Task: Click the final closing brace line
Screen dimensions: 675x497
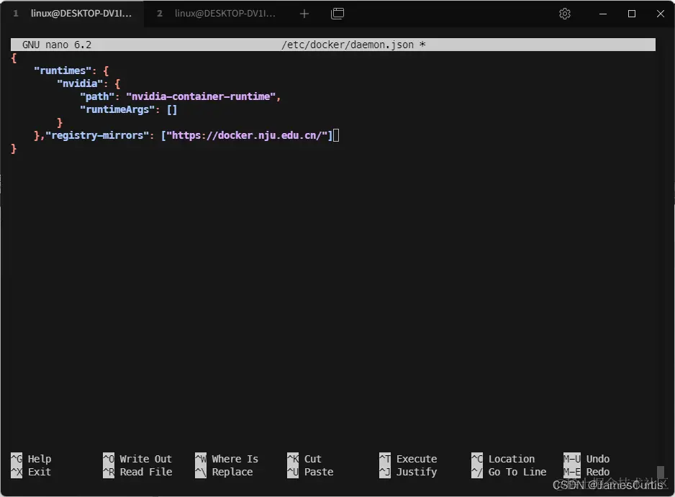Action: click(x=14, y=148)
